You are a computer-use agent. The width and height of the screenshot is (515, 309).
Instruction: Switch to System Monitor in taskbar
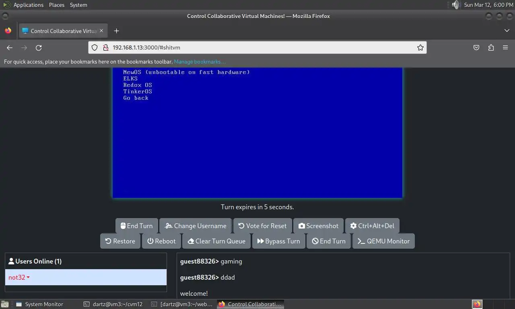(x=40, y=304)
